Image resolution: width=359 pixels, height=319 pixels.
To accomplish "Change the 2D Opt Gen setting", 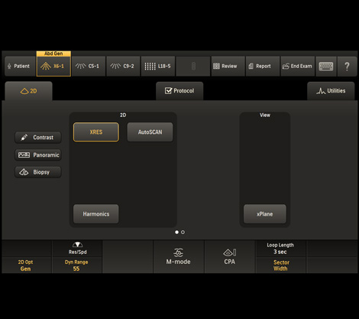I will click(x=25, y=265).
